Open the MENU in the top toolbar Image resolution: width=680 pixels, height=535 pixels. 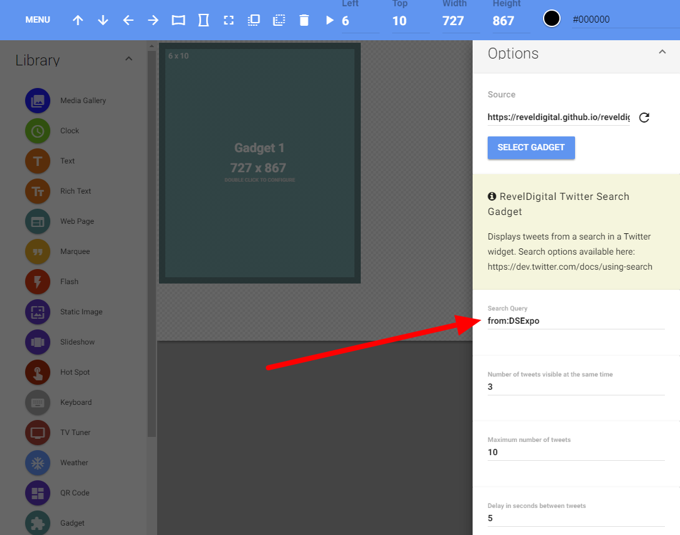[x=38, y=20]
